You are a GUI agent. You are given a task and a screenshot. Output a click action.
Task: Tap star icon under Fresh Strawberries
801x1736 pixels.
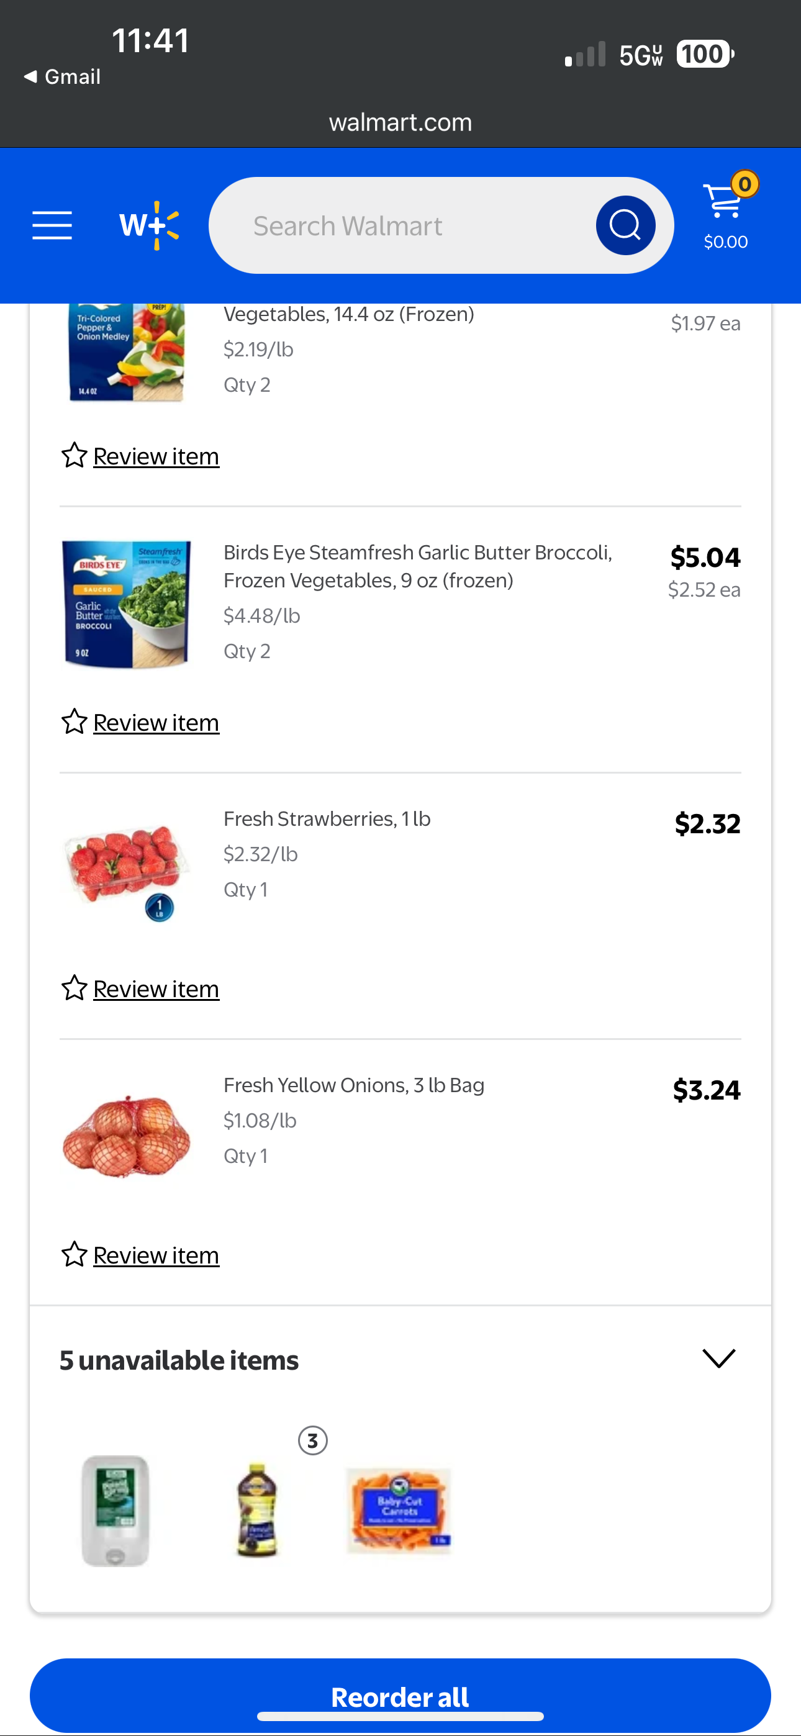(x=74, y=988)
